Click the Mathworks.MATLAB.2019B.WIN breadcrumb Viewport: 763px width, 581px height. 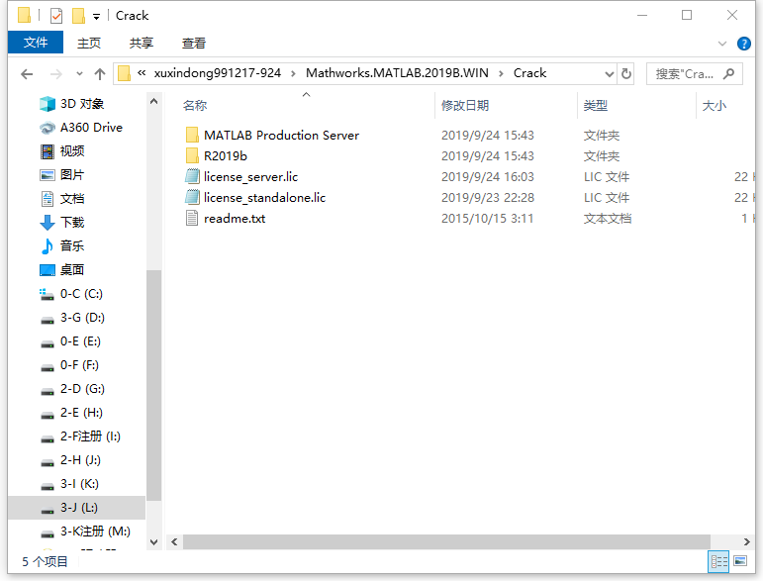397,73
